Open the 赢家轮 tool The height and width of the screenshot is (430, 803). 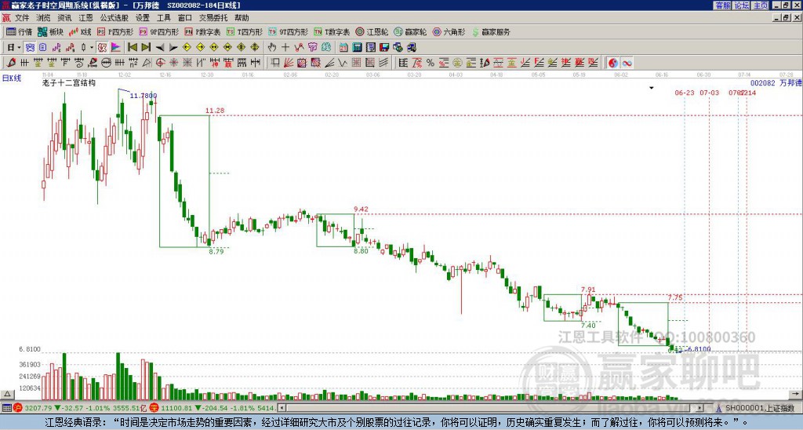(x=410, y=31)
